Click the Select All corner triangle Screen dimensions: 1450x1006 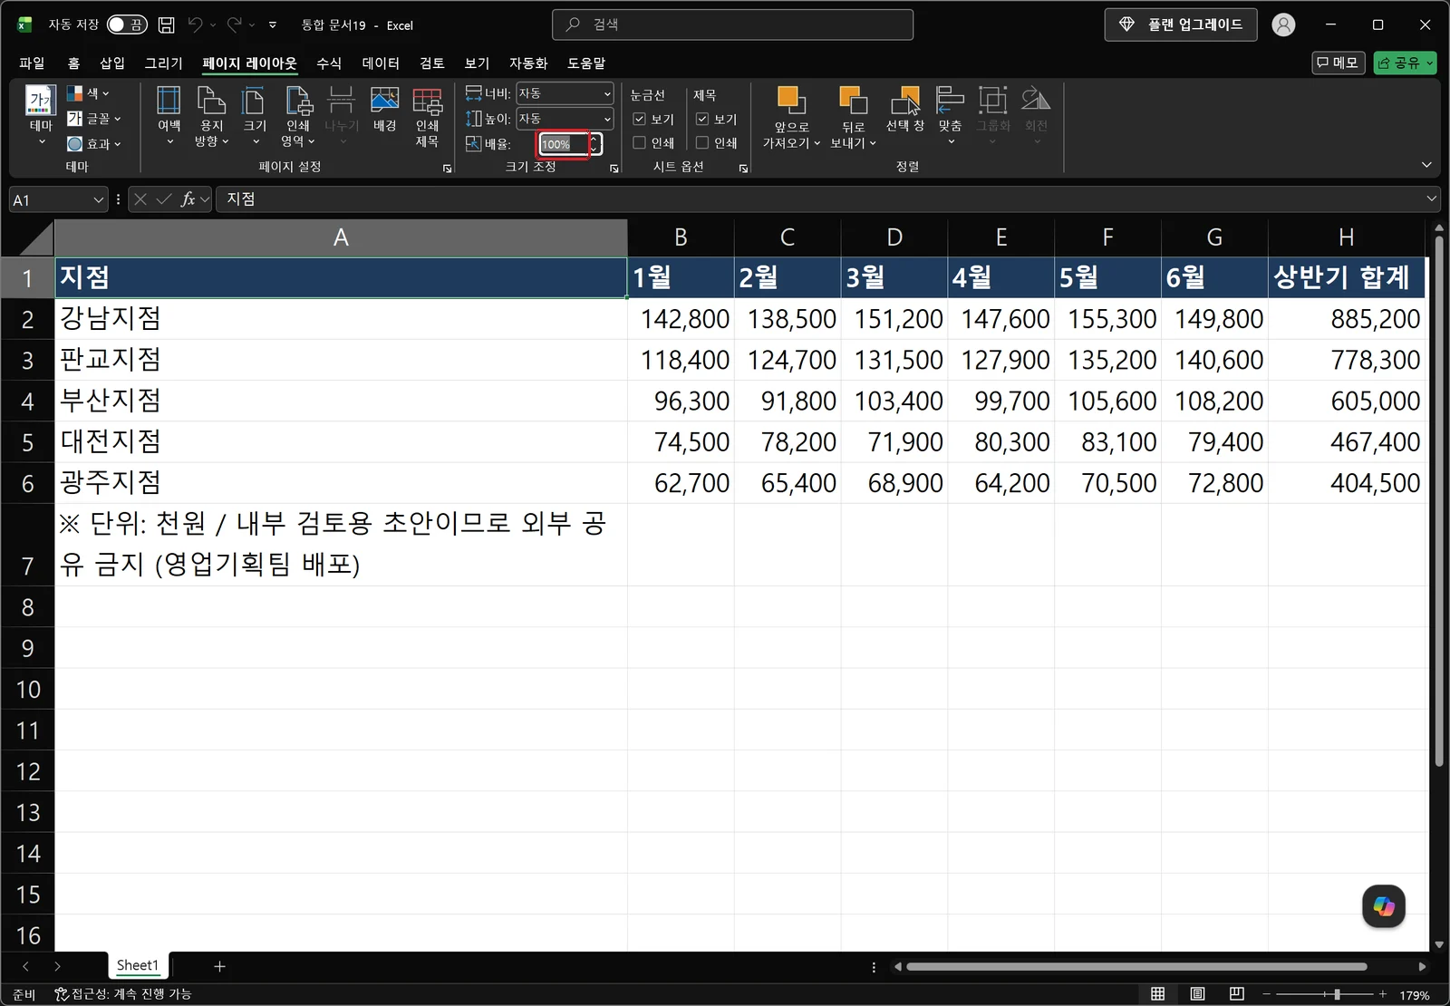pos(35,237)
